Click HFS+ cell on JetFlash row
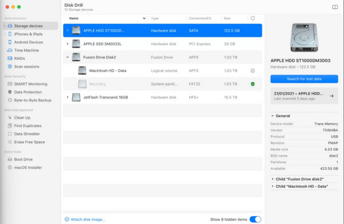Screen dimensions: 344x224 tap(194, 97)
